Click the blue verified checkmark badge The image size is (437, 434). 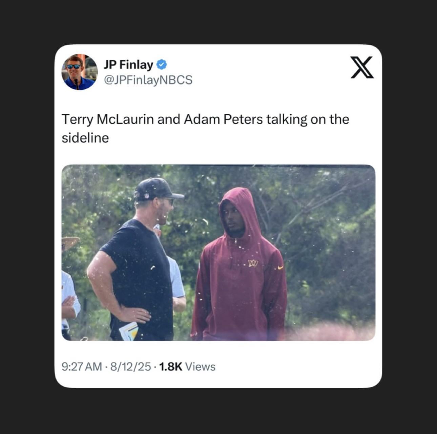(x=161, y=64)
